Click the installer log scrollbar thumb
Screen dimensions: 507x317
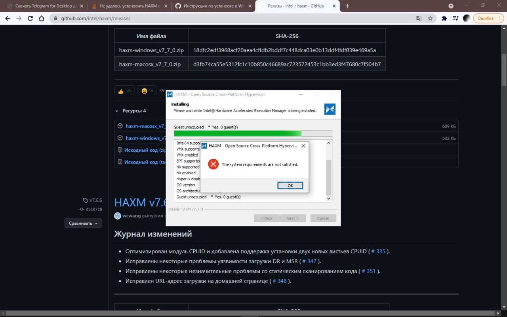[328, 177]
